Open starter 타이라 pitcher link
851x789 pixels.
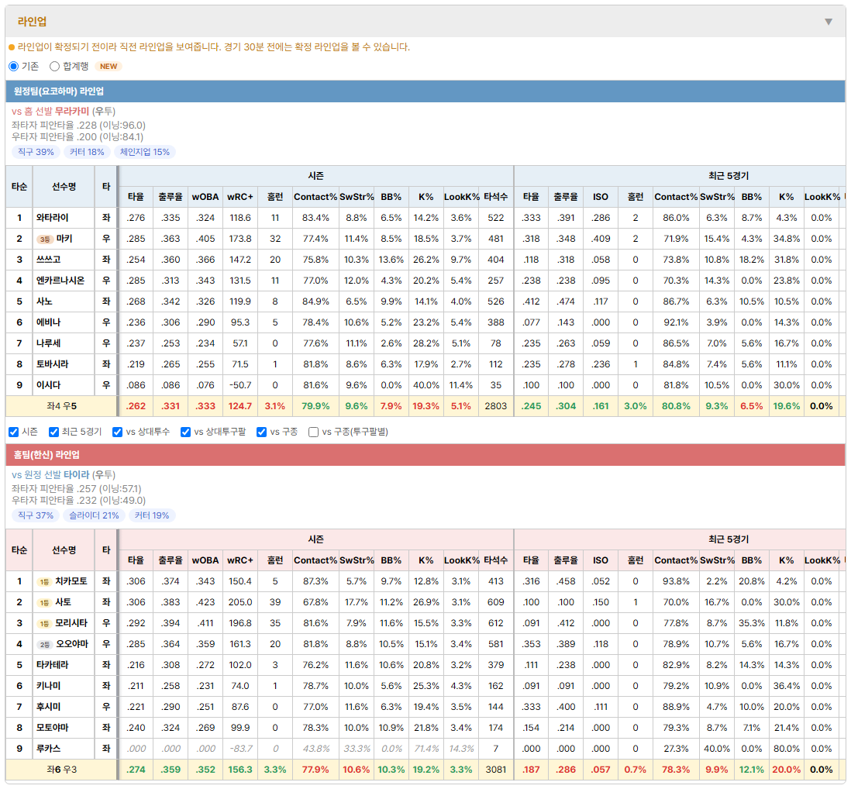[x=77, y=475]
